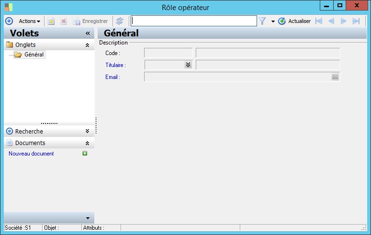Click the Nouveau document link
This screenshot has width=371, height=235.
pos(31,154)
